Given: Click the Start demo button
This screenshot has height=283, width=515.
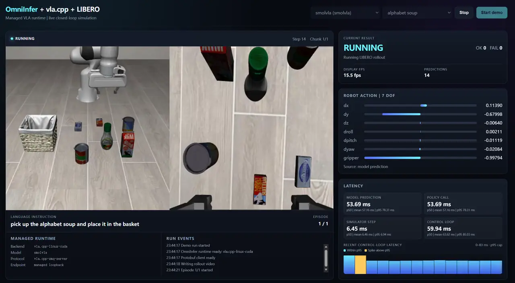Looking at the screenshot, I should tap(492, 12).
